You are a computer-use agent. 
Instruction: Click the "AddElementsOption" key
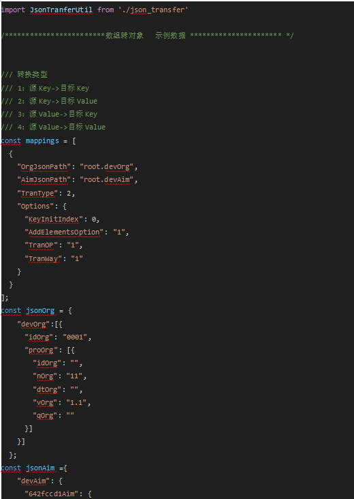[64, 232]
